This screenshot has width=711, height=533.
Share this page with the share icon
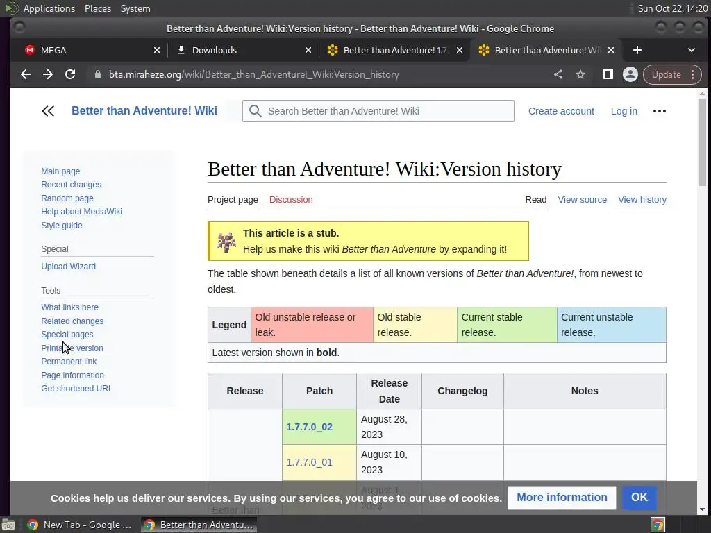558,74
